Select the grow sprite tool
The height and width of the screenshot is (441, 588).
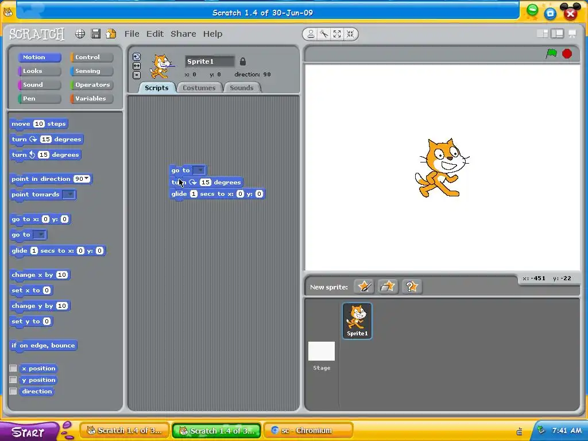[337, 34]
